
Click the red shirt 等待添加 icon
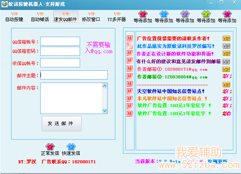(x=143, y=14)
